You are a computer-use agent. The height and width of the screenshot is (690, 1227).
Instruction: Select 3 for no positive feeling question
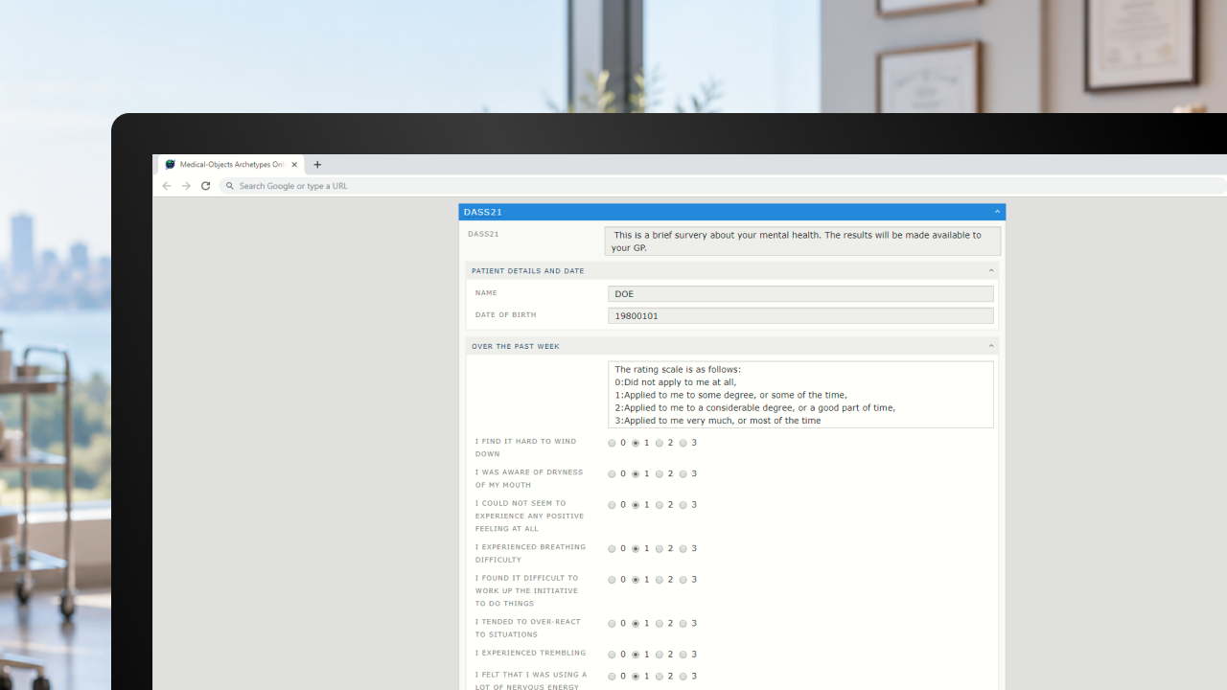tap(683, 505)
